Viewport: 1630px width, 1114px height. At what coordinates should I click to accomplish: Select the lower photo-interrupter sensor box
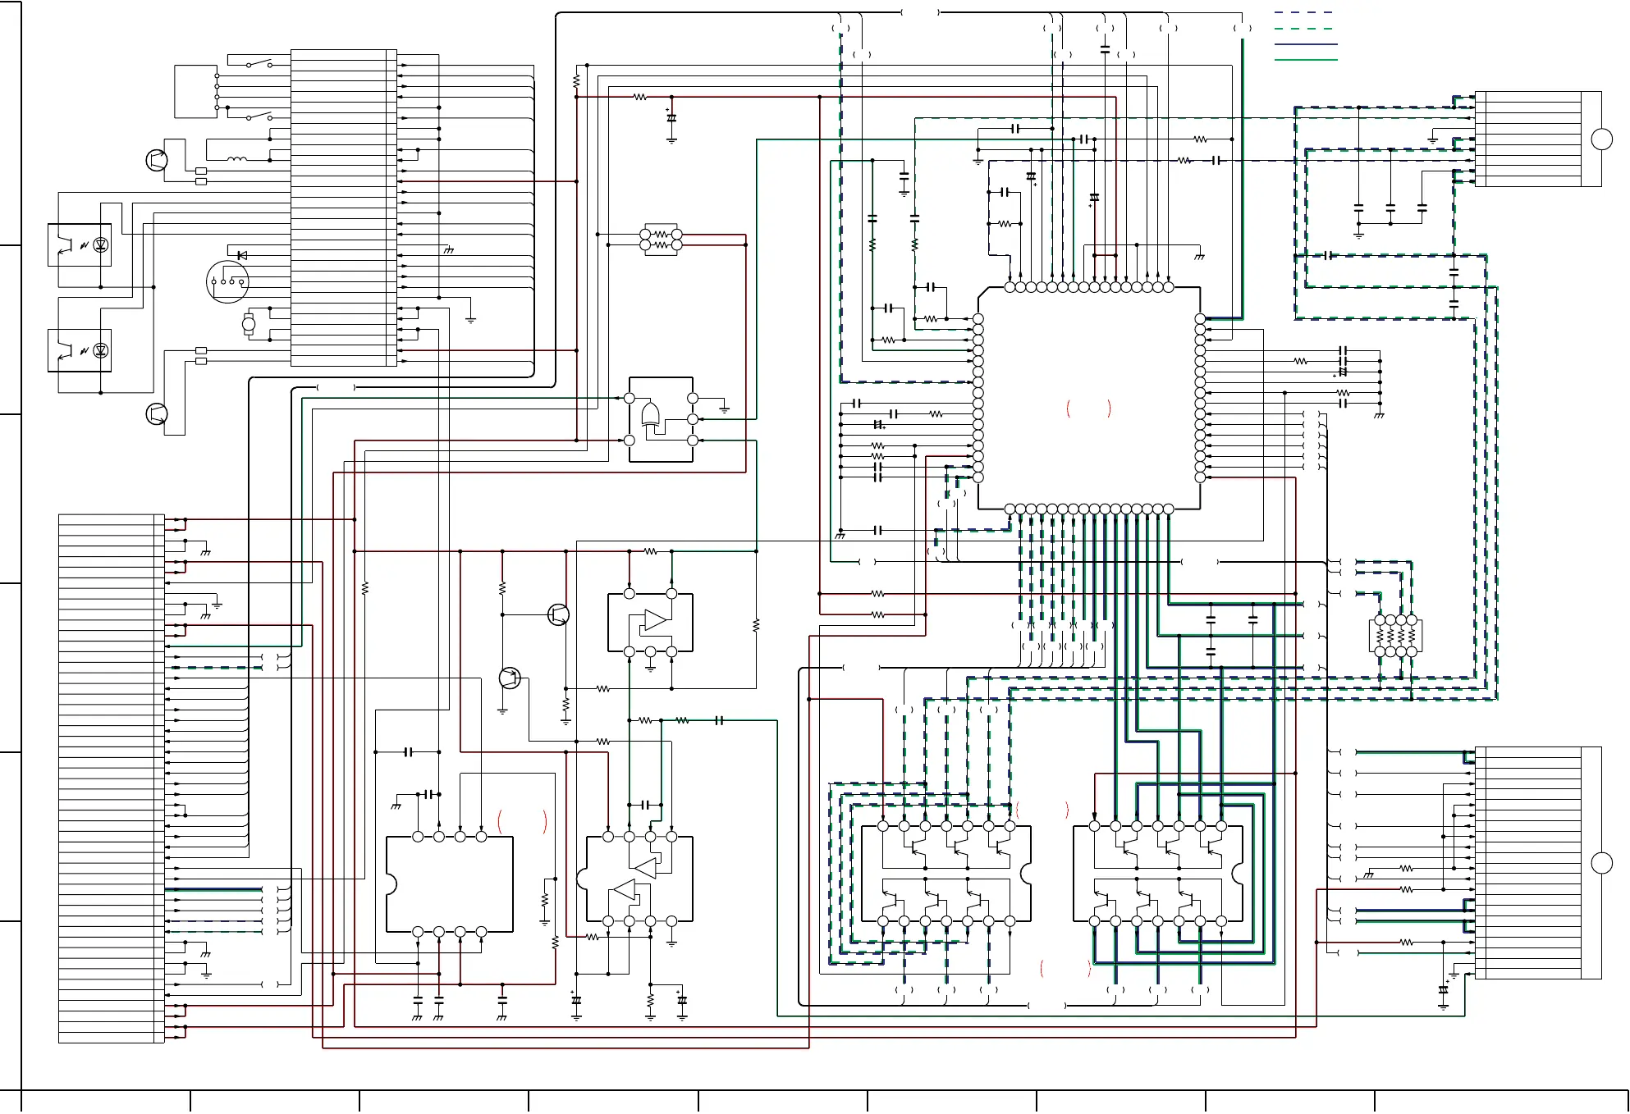(x=80, y=350)
